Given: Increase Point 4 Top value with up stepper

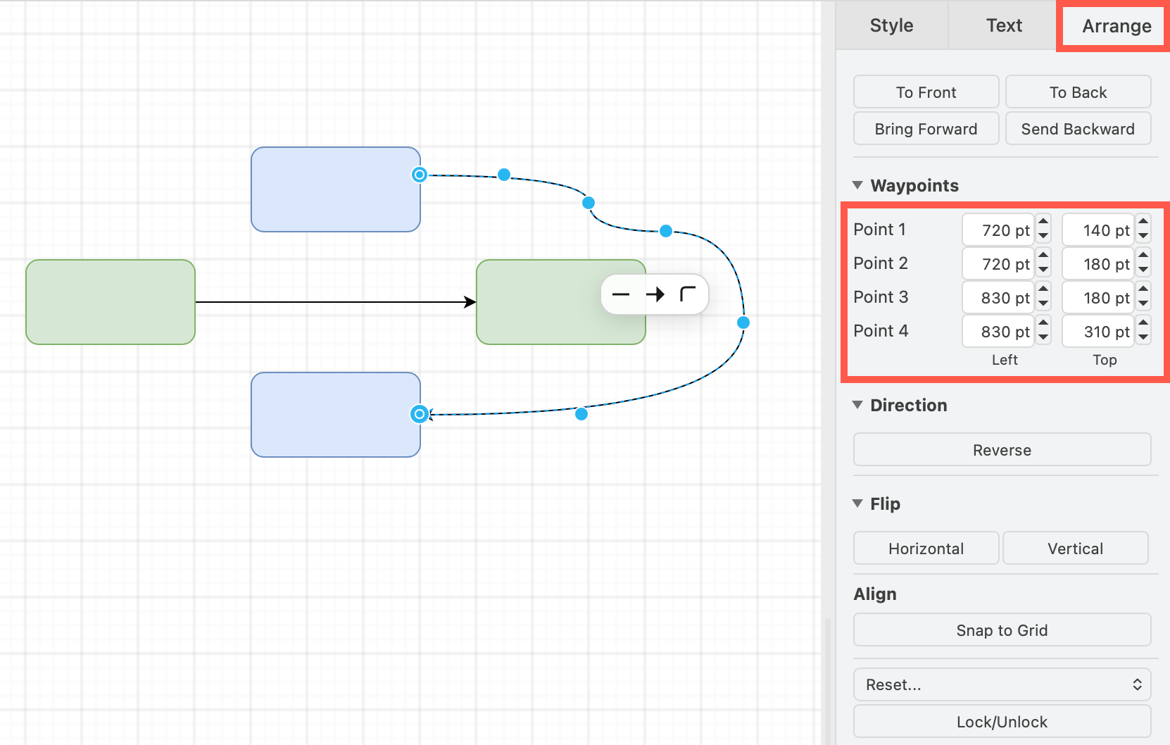Looking at the screenshot, I should [1143, 323].
